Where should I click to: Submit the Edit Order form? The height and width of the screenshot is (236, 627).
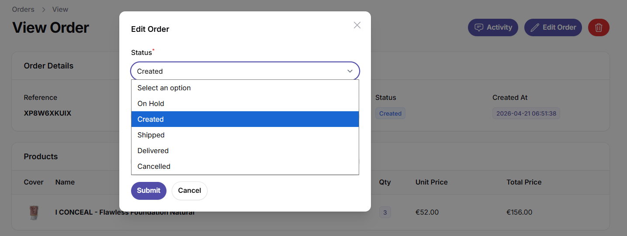[149, 191]
